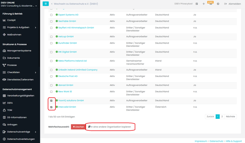Open the edit note icon in header
Image resolution: width=245 pixels, height=143 pixels.
(197, 4)
